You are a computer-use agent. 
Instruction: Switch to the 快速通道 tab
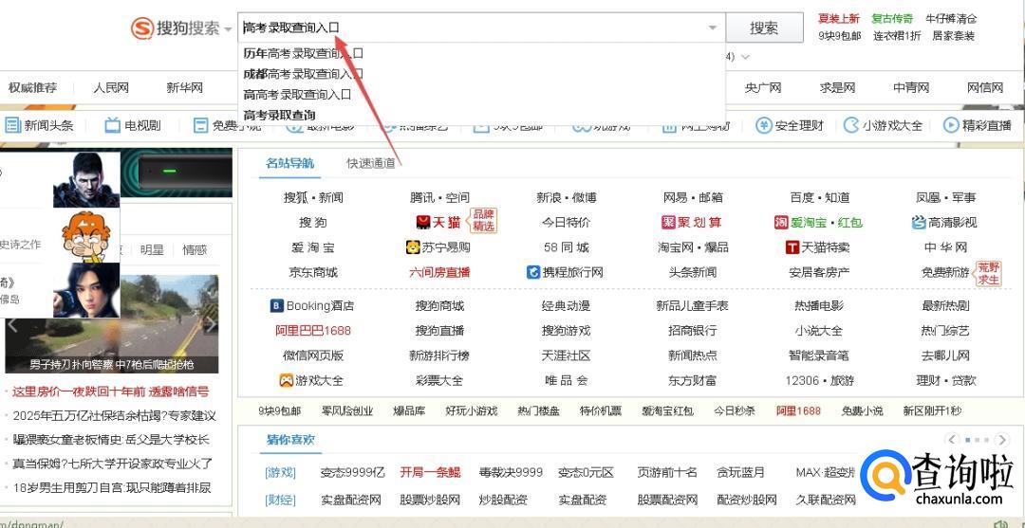click(x=371, y=163)
